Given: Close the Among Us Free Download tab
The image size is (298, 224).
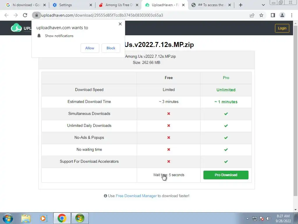Looking at the screenshot, I should (137, 5).
